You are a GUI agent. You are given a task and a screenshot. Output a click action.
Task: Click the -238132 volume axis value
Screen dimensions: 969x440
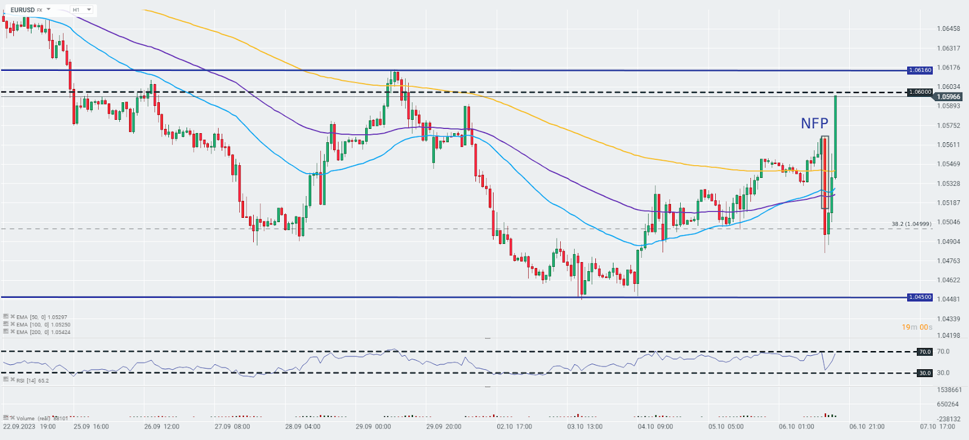point(948,419)
